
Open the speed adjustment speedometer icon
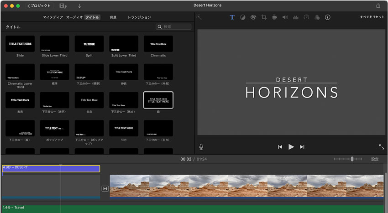306,17
